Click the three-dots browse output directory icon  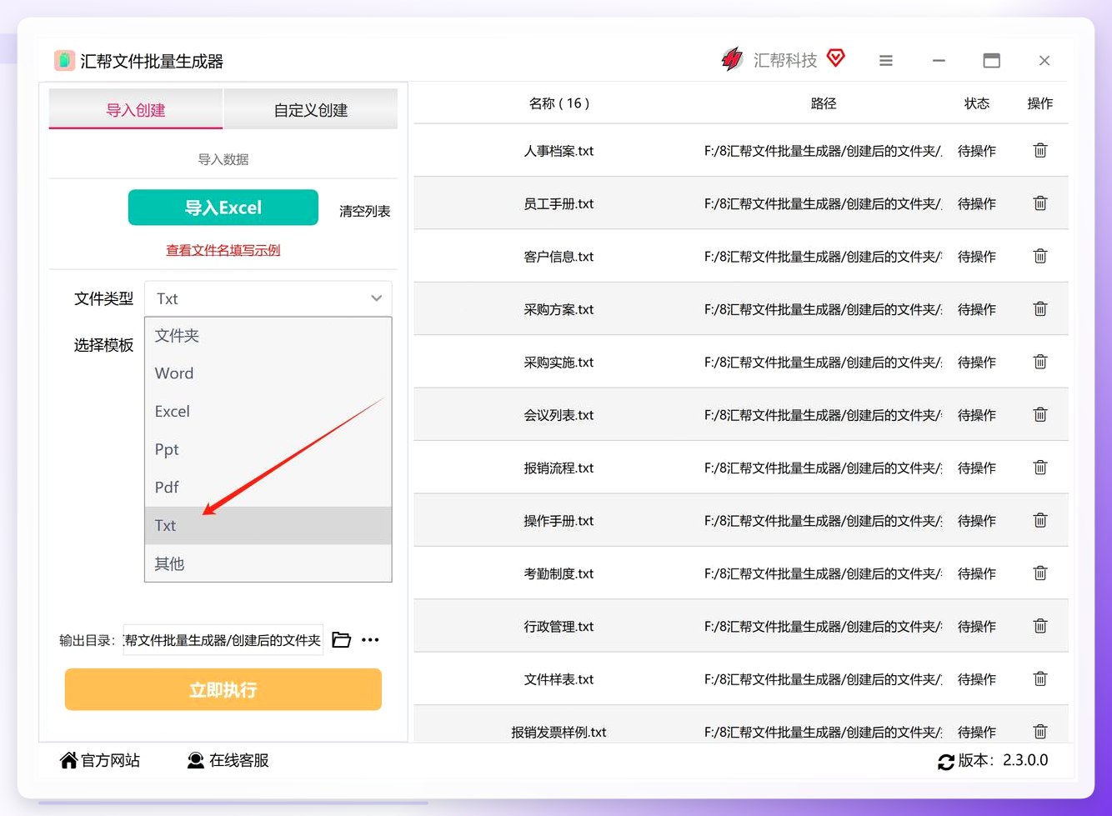(x=371, y=640)
